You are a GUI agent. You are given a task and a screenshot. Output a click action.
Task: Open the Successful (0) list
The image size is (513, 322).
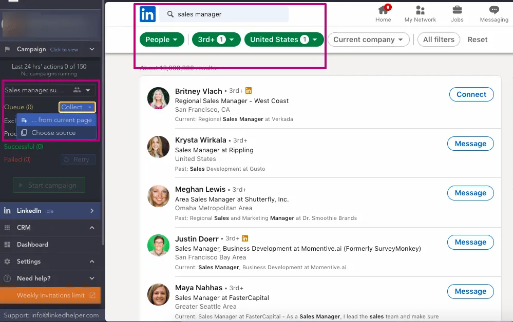coord(24,147)
